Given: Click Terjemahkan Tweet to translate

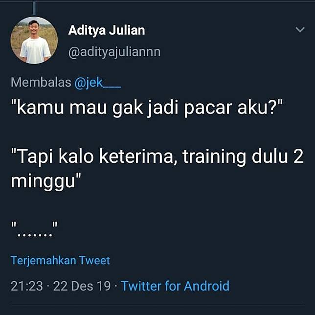Looking at the screenshot, I should pos(60,261).
